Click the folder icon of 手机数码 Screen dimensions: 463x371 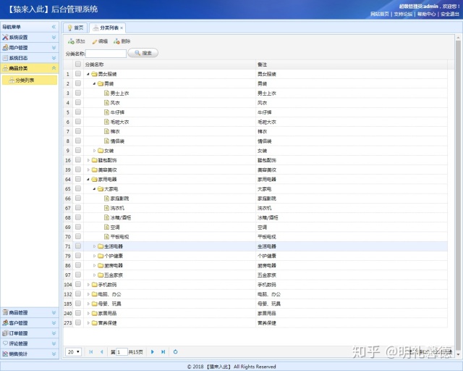[95, 285]
